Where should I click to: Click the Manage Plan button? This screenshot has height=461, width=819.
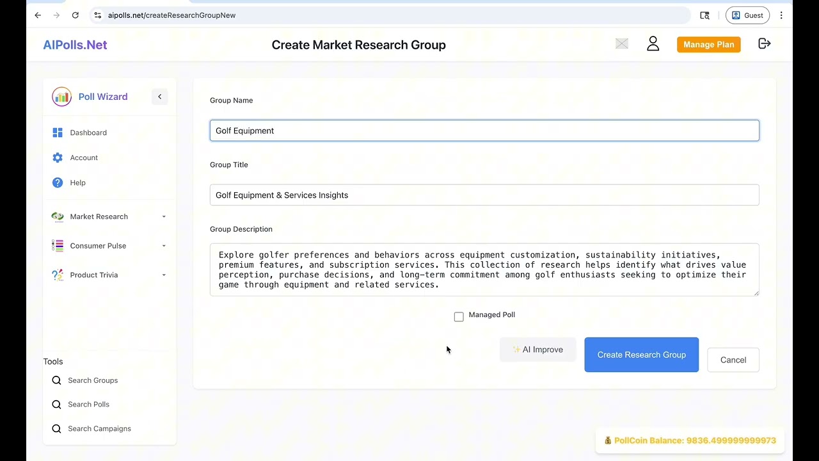(x=708, y=44)
